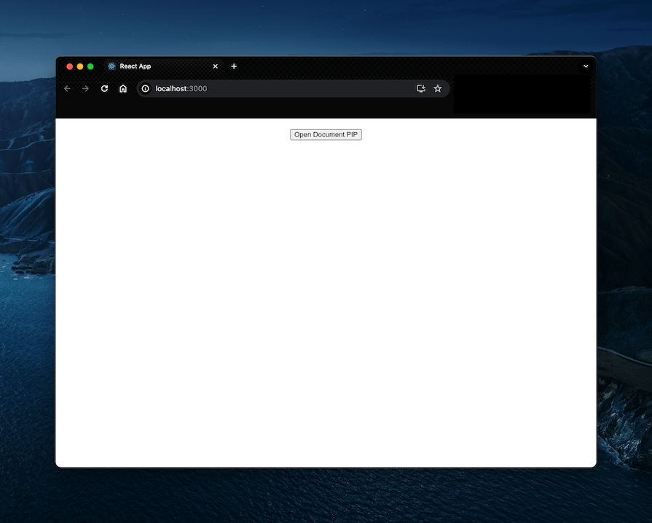Screen dimensions: 652x523
Task: Open the home page via home icon
Action: click(x=123, y=88)
